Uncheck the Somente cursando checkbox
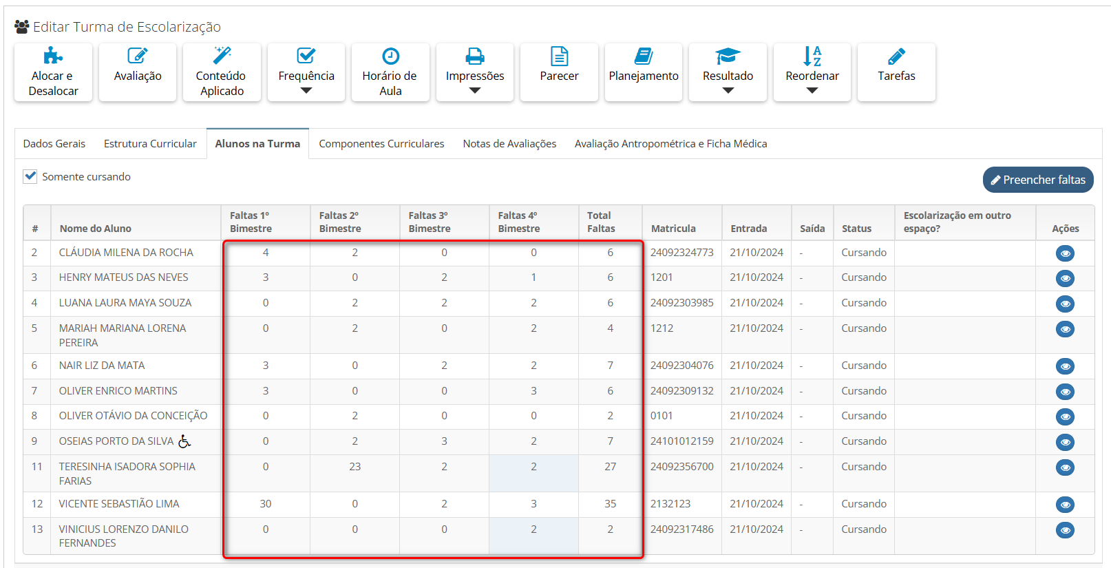Viewport: 1111px width, 568px height. pyautogui.click(x=30, y=176)
